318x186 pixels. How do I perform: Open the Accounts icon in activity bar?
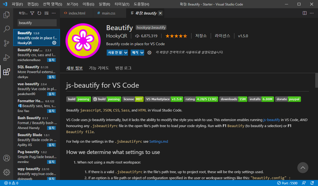[7, 158]
